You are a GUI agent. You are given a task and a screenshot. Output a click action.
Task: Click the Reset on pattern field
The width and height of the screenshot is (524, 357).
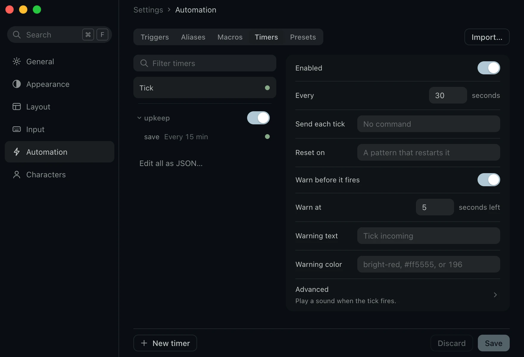(x=429, y=153)
